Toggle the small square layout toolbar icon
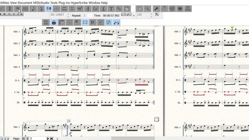 pos(93,23)
